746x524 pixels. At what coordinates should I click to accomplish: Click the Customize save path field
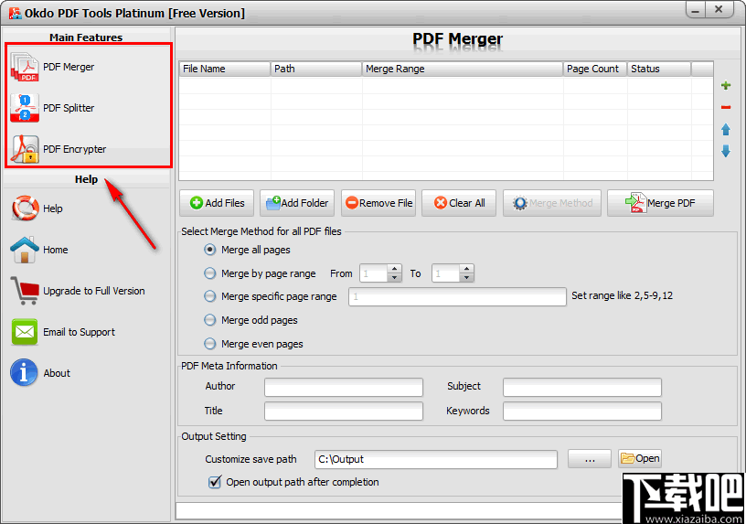pyautogui.click(x=436, y=459)
